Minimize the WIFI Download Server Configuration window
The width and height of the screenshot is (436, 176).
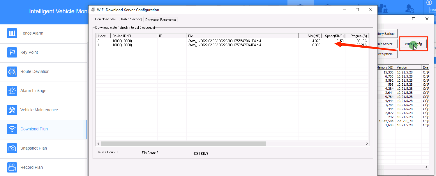[x=344, y=10]
